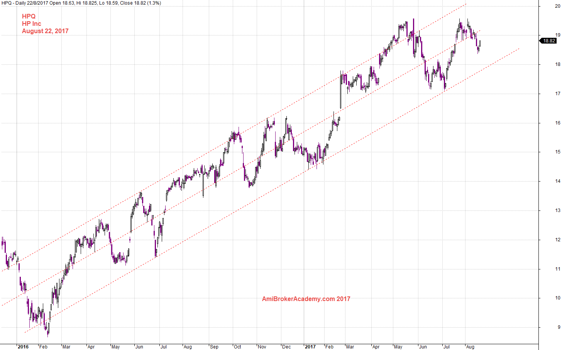The width and height of the screenshot is (562, 350).
Task: Click the 'HP Inc' company name label
Action: tap(31, 24)
